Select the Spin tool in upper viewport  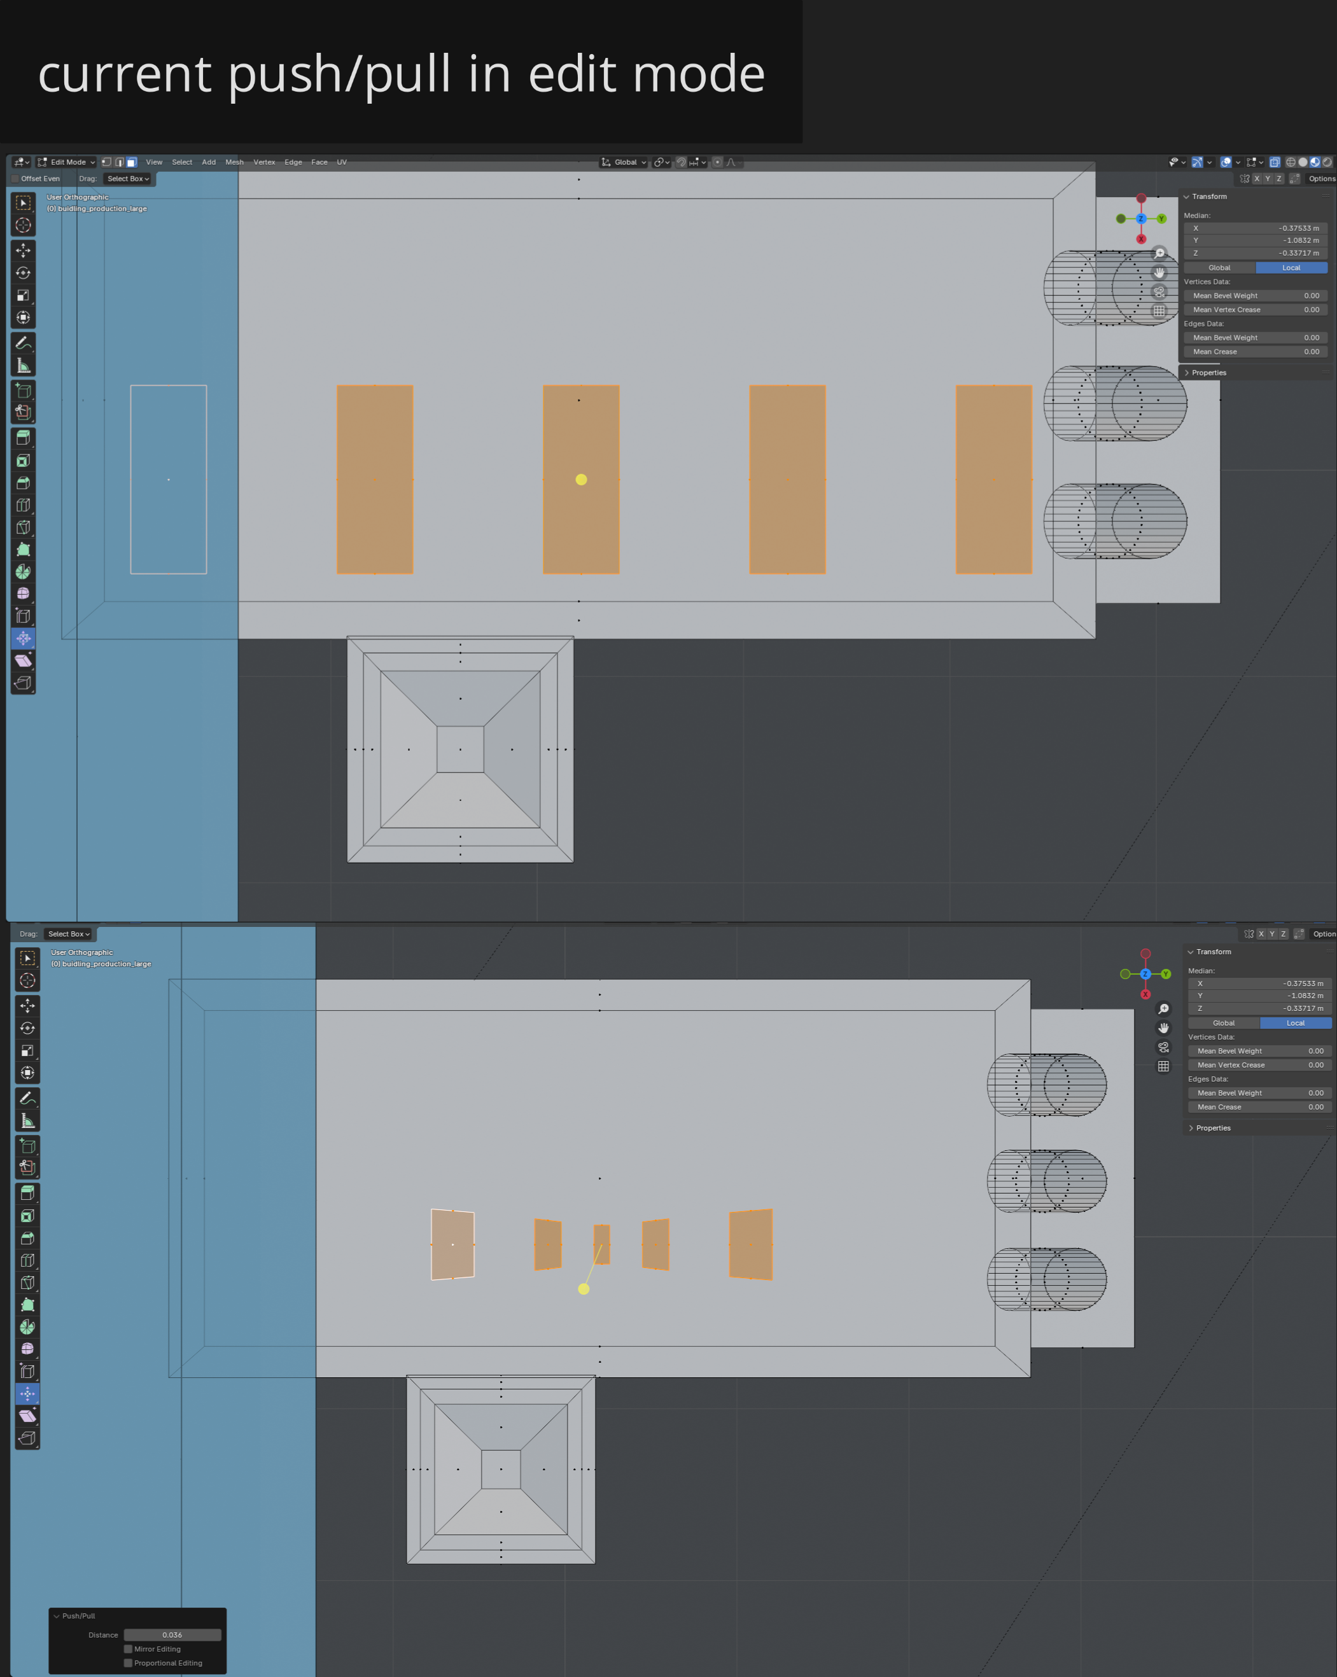click(24, 572)
